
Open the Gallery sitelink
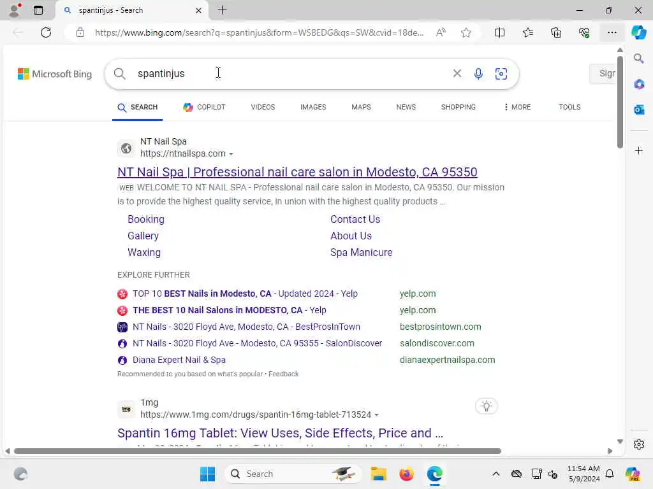tap(143, 236)
